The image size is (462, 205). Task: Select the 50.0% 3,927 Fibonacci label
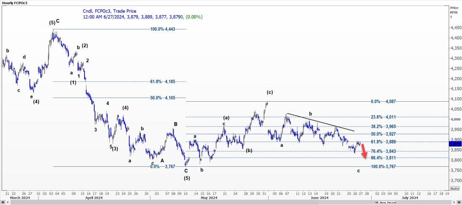pos(383,134)
